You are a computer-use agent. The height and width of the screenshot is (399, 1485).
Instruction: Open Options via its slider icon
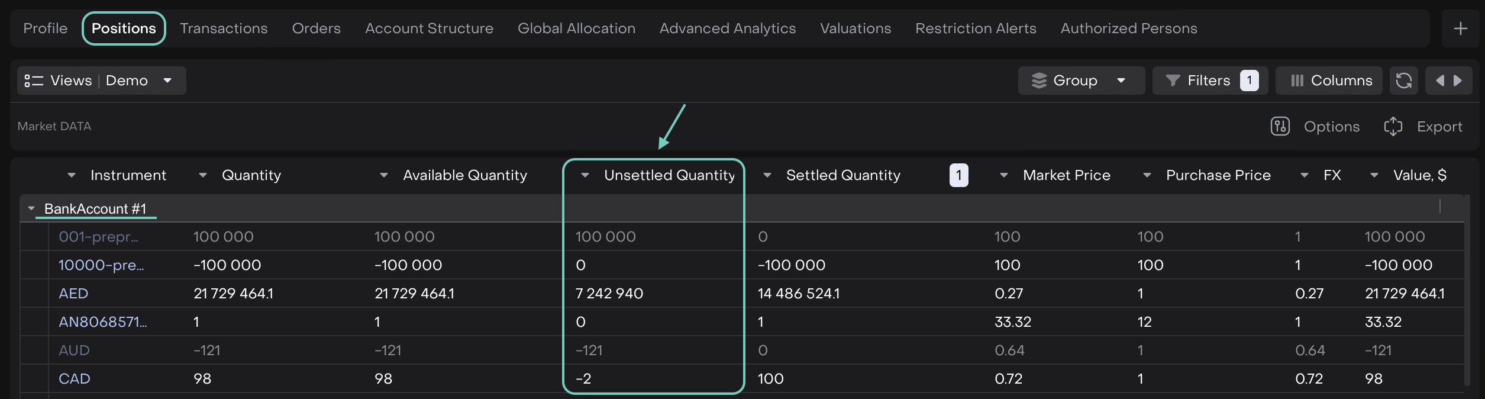coord(1280,126)
